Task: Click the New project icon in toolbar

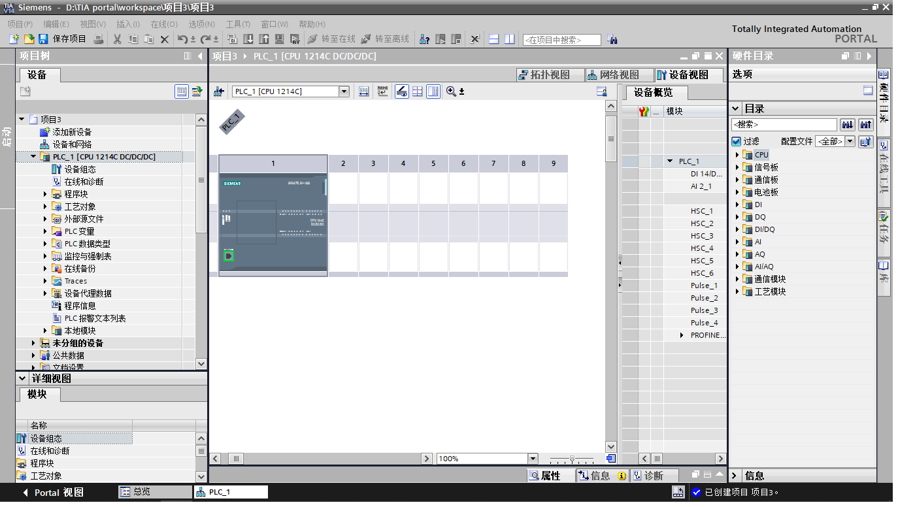Action: point(14,39)
